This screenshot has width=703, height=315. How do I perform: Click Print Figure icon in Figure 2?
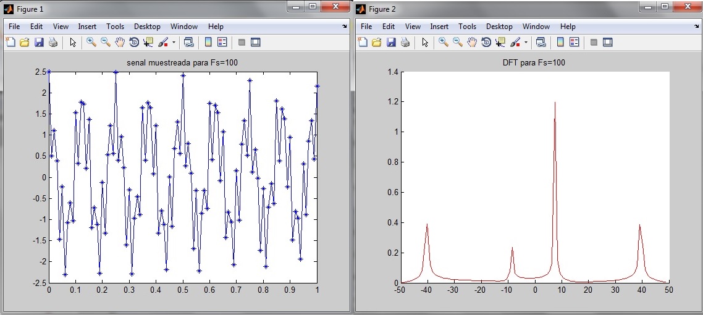[x=405, y=43]
